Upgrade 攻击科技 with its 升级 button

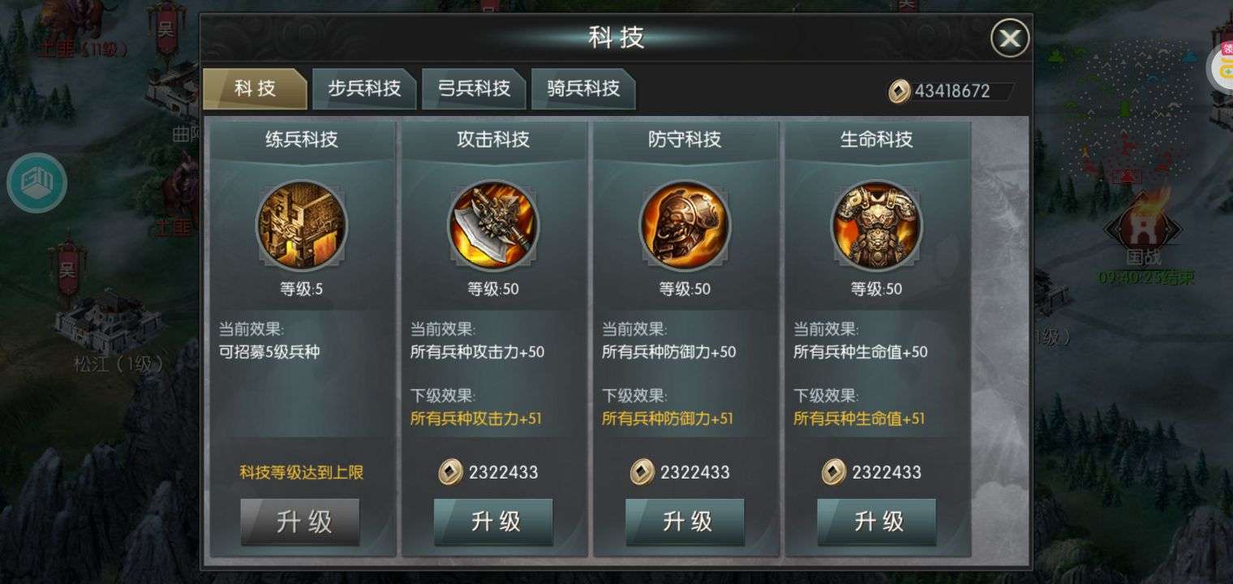(x=493, y=522)
